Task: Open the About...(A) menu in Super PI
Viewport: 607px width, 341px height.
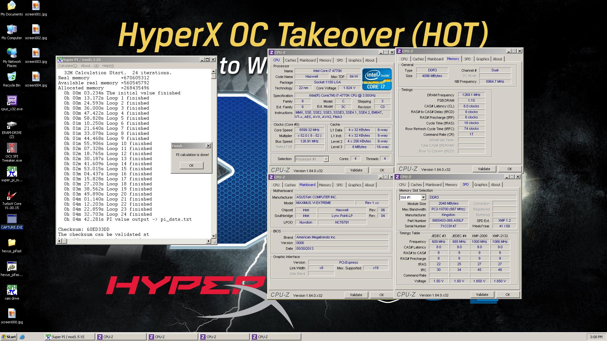Action: [90, 66]
